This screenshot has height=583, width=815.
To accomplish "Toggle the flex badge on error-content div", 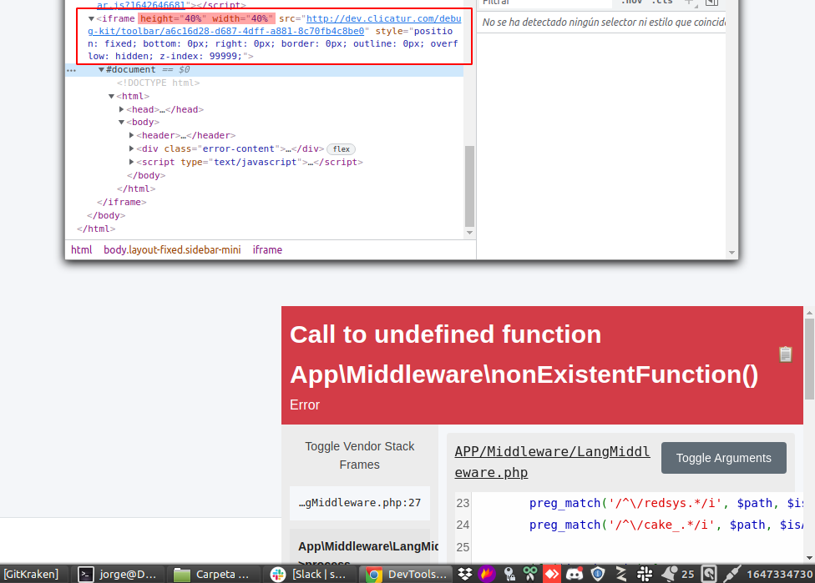I will click(341, 149).
